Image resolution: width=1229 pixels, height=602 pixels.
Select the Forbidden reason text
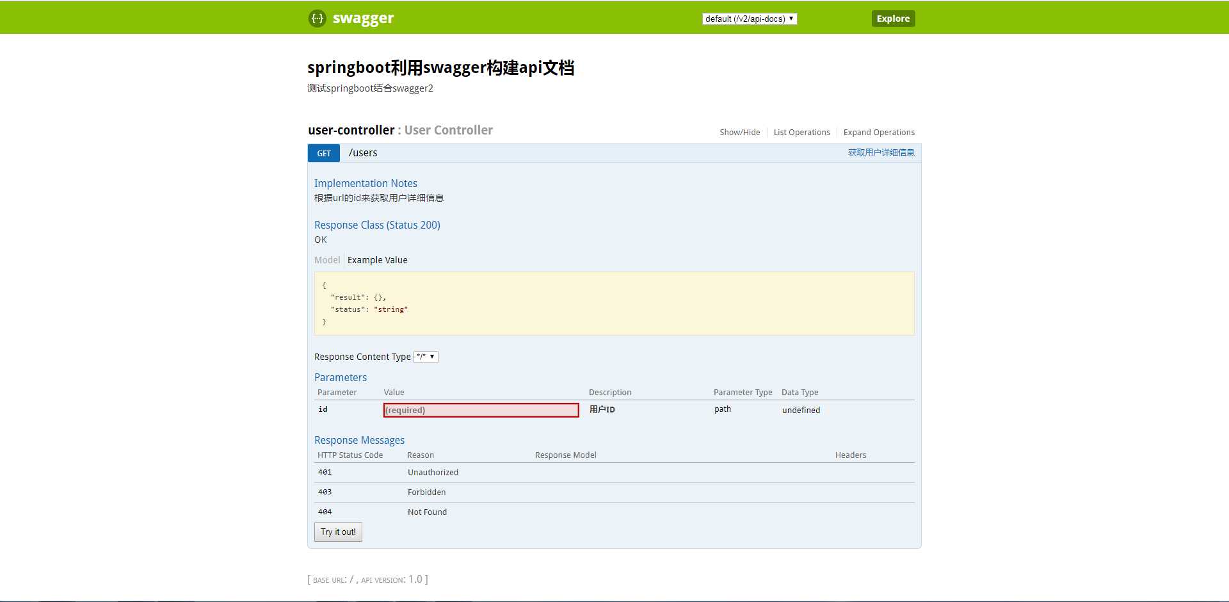tap(426, 492)
